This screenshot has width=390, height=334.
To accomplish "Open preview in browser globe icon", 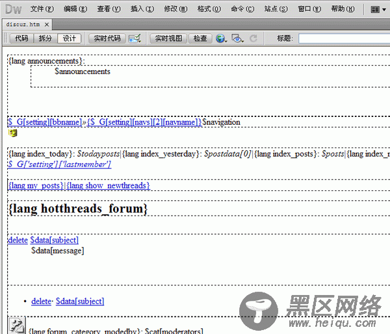I will (x=221, y=38).
